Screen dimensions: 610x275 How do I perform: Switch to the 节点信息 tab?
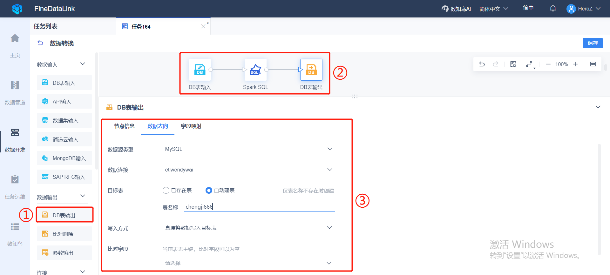coord(124,126)
